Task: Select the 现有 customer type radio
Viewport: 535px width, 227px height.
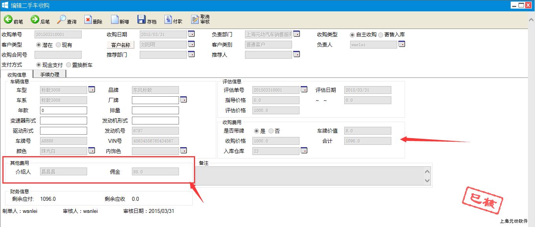Action: [x=58, y=45]
